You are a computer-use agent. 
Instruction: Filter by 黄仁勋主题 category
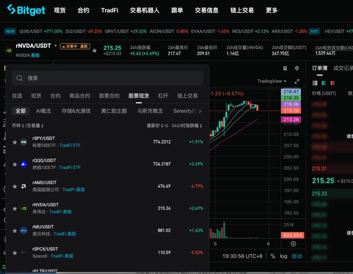coord(114,111)
